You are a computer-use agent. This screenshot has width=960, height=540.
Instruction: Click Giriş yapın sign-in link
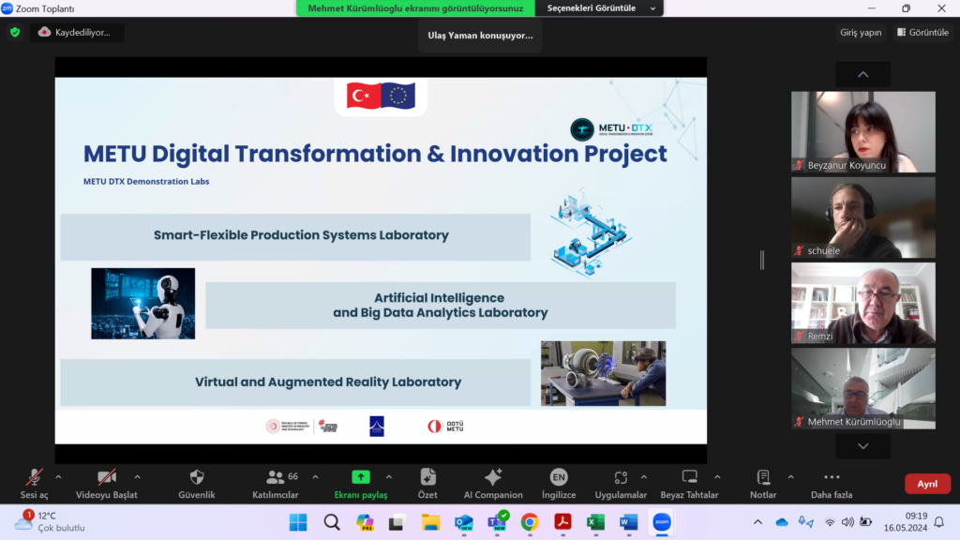click(861, 33)
